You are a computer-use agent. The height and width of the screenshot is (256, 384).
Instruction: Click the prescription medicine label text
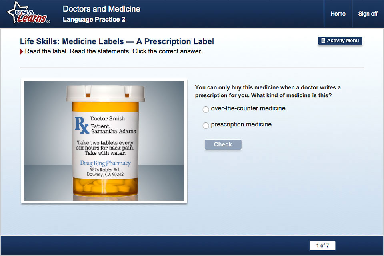(x=241, y=124)
